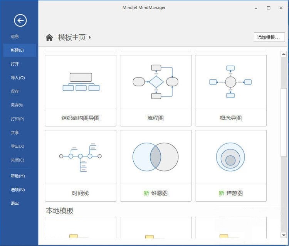
Task: Click 退出 in the sidebar
Action: click(x=15, y=204)
